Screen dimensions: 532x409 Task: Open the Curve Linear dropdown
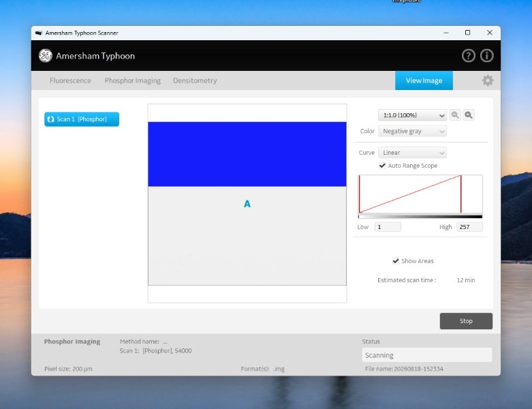(x=412, y=153)
